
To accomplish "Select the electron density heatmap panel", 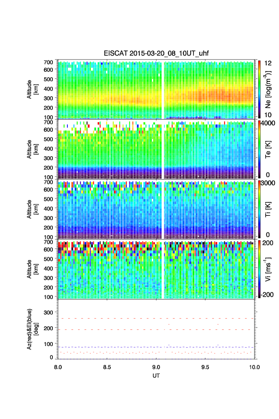I will [156, 90].
